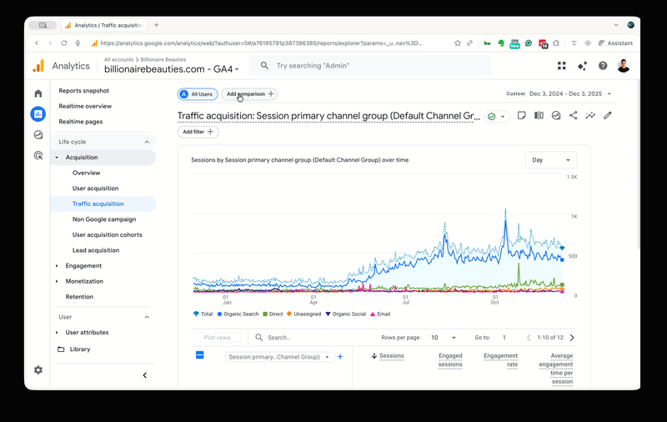Screen dimensions: 667x422
Task: Open the Rows per page dropdown
Action: click(x=443, y=338)
